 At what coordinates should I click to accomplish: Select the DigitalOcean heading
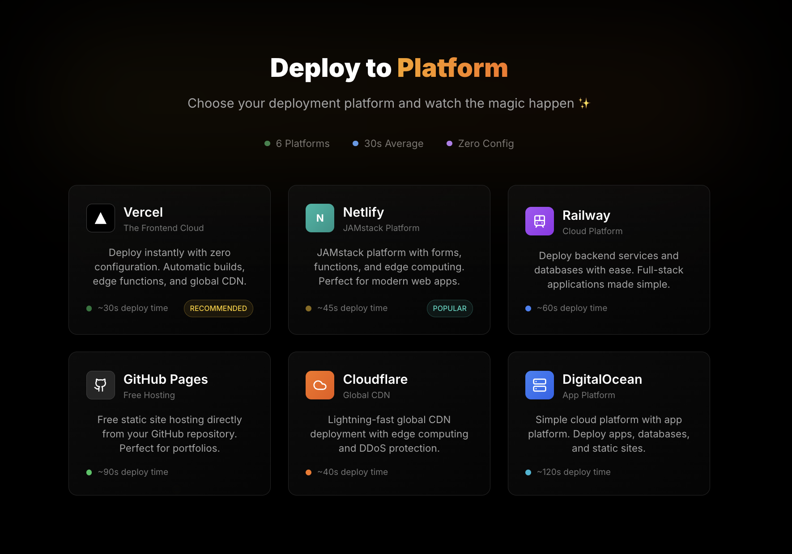602,379
